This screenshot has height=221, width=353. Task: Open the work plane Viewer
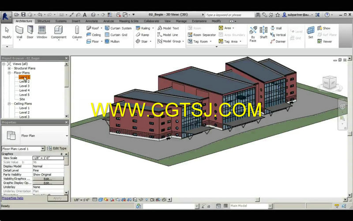point(324,41)
